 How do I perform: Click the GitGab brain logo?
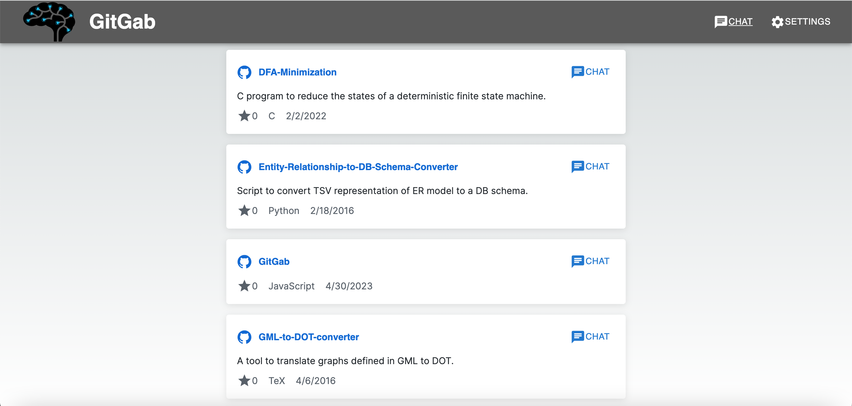[49, 22]
